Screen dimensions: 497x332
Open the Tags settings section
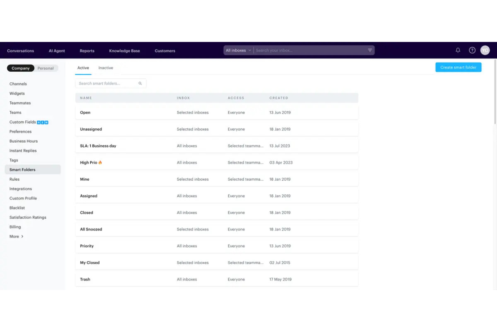coord(13,160)
